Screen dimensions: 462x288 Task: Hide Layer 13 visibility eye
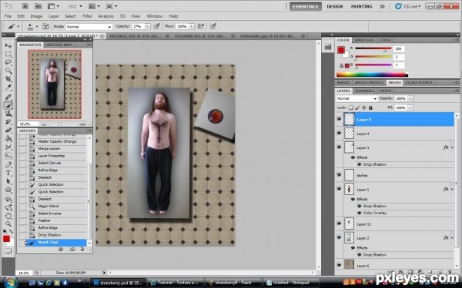[339, 223]
